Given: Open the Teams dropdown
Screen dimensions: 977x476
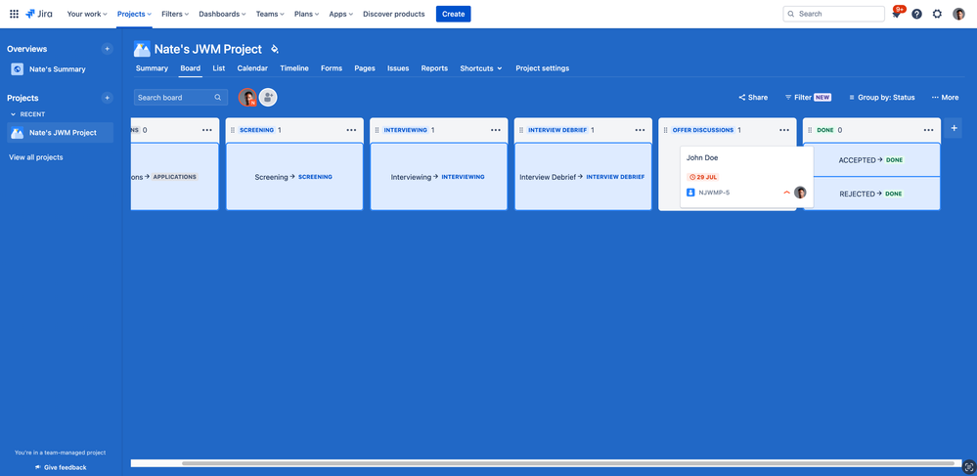Looking at the screenshot, I should click(270, 14).
